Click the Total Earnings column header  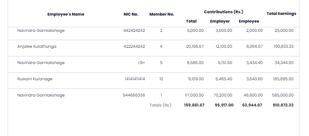click(x=281, y=14)
